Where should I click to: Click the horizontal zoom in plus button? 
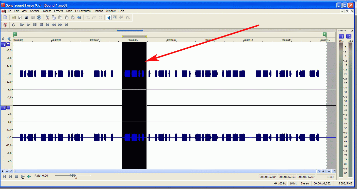(x=323, y=171)
